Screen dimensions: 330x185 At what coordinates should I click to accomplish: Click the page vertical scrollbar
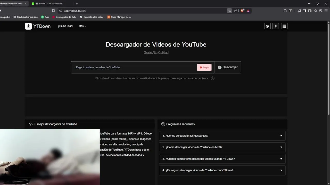(328, 69)
